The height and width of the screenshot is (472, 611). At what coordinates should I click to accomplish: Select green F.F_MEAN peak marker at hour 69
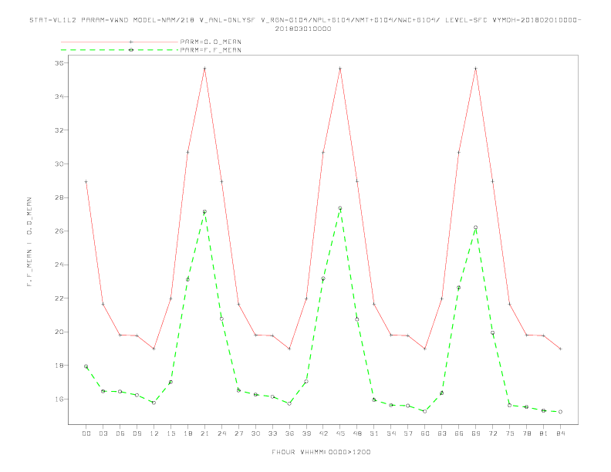tap(476, 228)
